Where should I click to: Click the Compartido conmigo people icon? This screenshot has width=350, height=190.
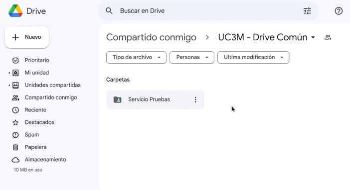tap(15, 97)
